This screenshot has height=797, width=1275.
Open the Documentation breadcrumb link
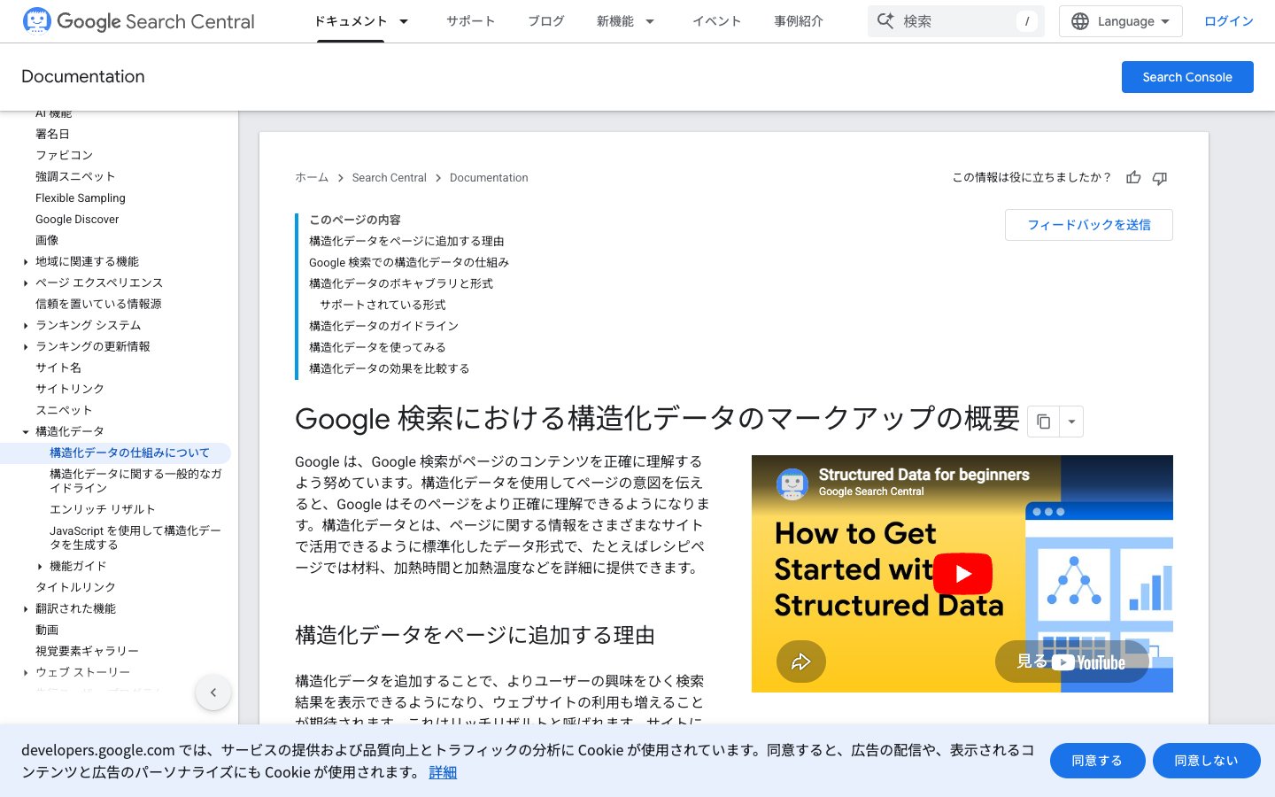point(489,178)
